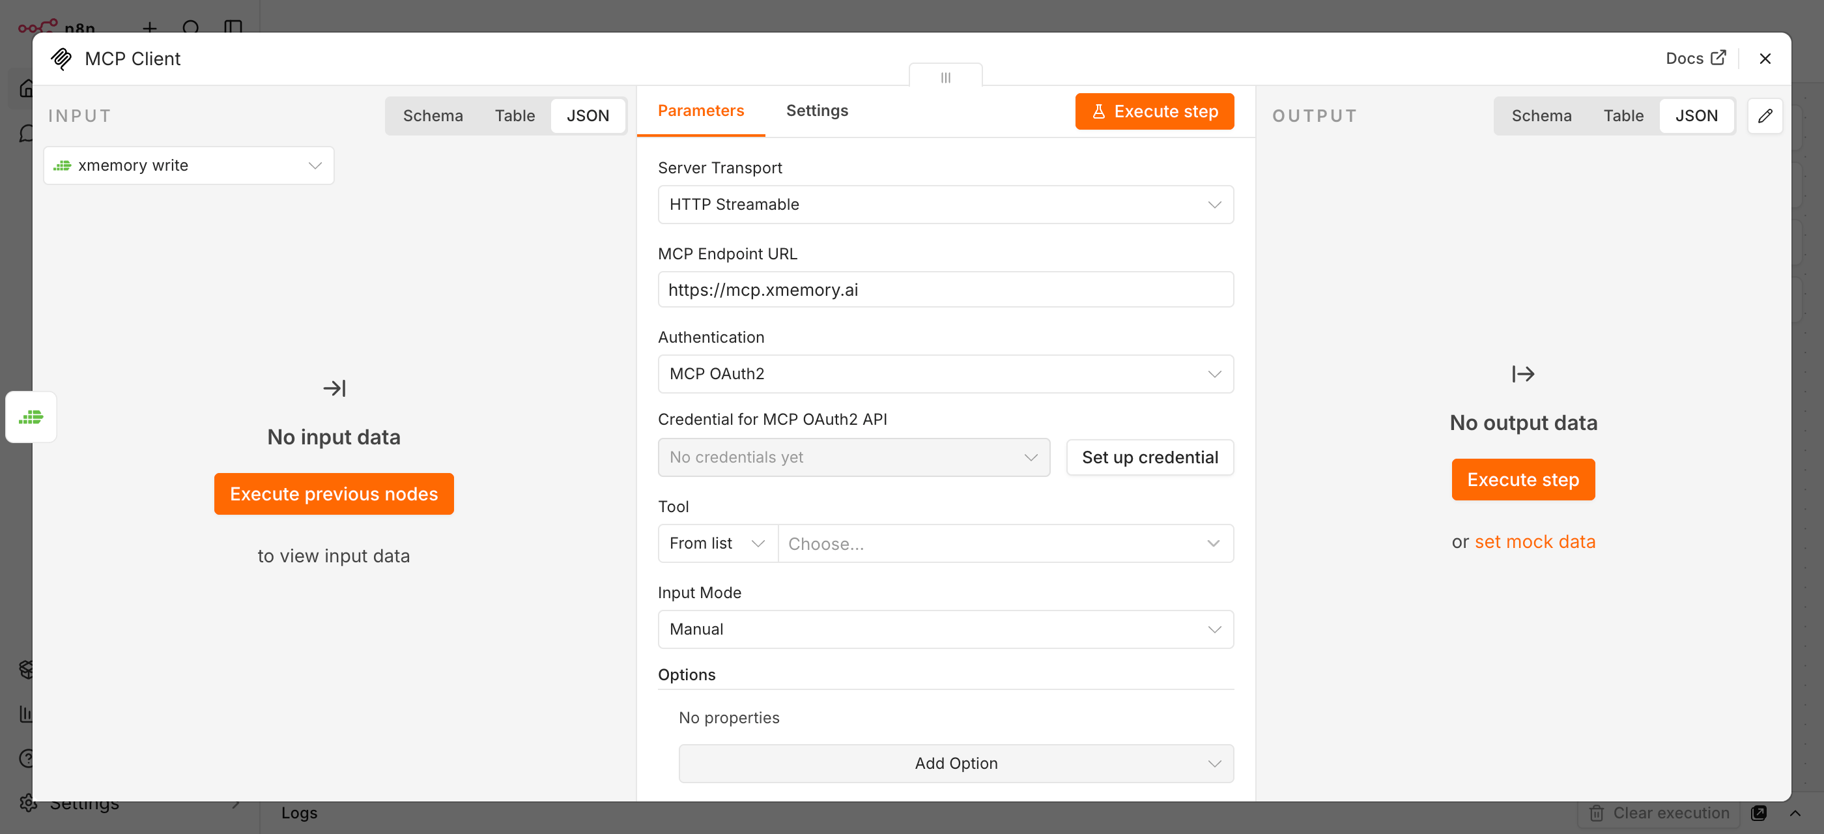1824x834 pixels.
Task: Toggle the sidebar panel icon in background
Action: click(233, 27)
